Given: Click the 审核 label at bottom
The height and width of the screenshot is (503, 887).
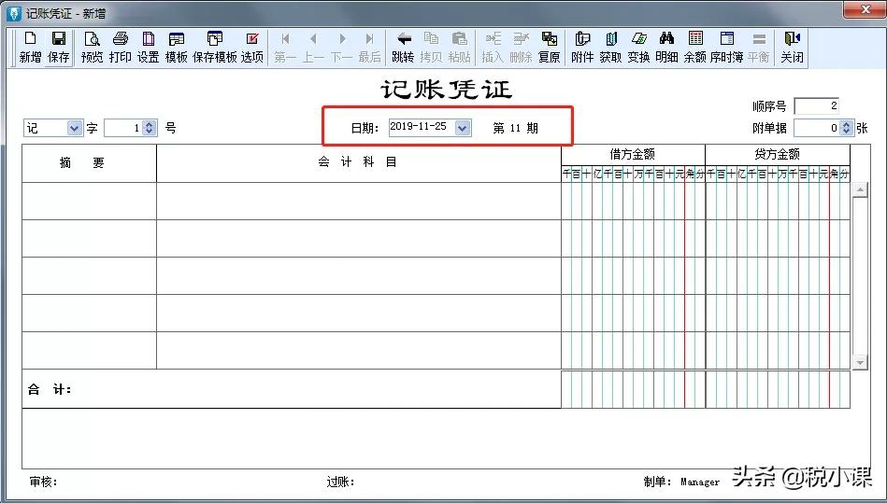Looking at the screenshot, I should click(44, 482).
